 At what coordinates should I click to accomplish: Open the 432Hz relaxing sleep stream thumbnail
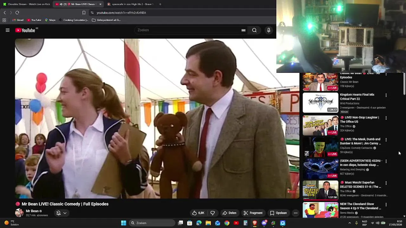(x=320, y=168)
